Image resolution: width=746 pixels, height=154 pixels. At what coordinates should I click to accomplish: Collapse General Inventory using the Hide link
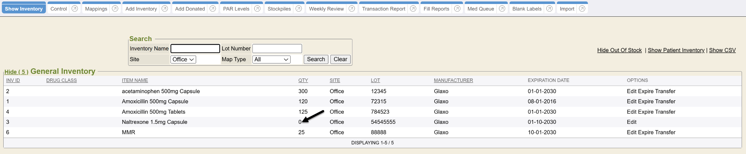pos(16,72)
